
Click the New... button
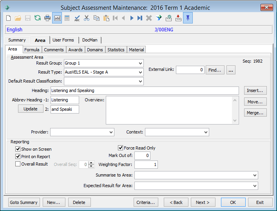click(54, 202)
